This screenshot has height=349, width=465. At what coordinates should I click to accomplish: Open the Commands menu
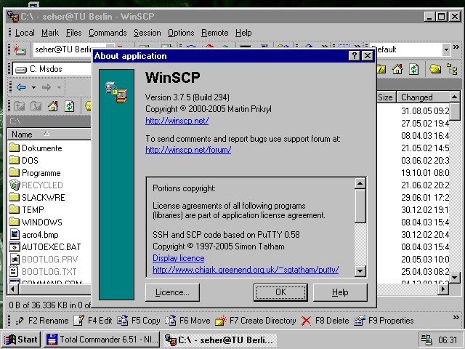(x=108, y=33)
